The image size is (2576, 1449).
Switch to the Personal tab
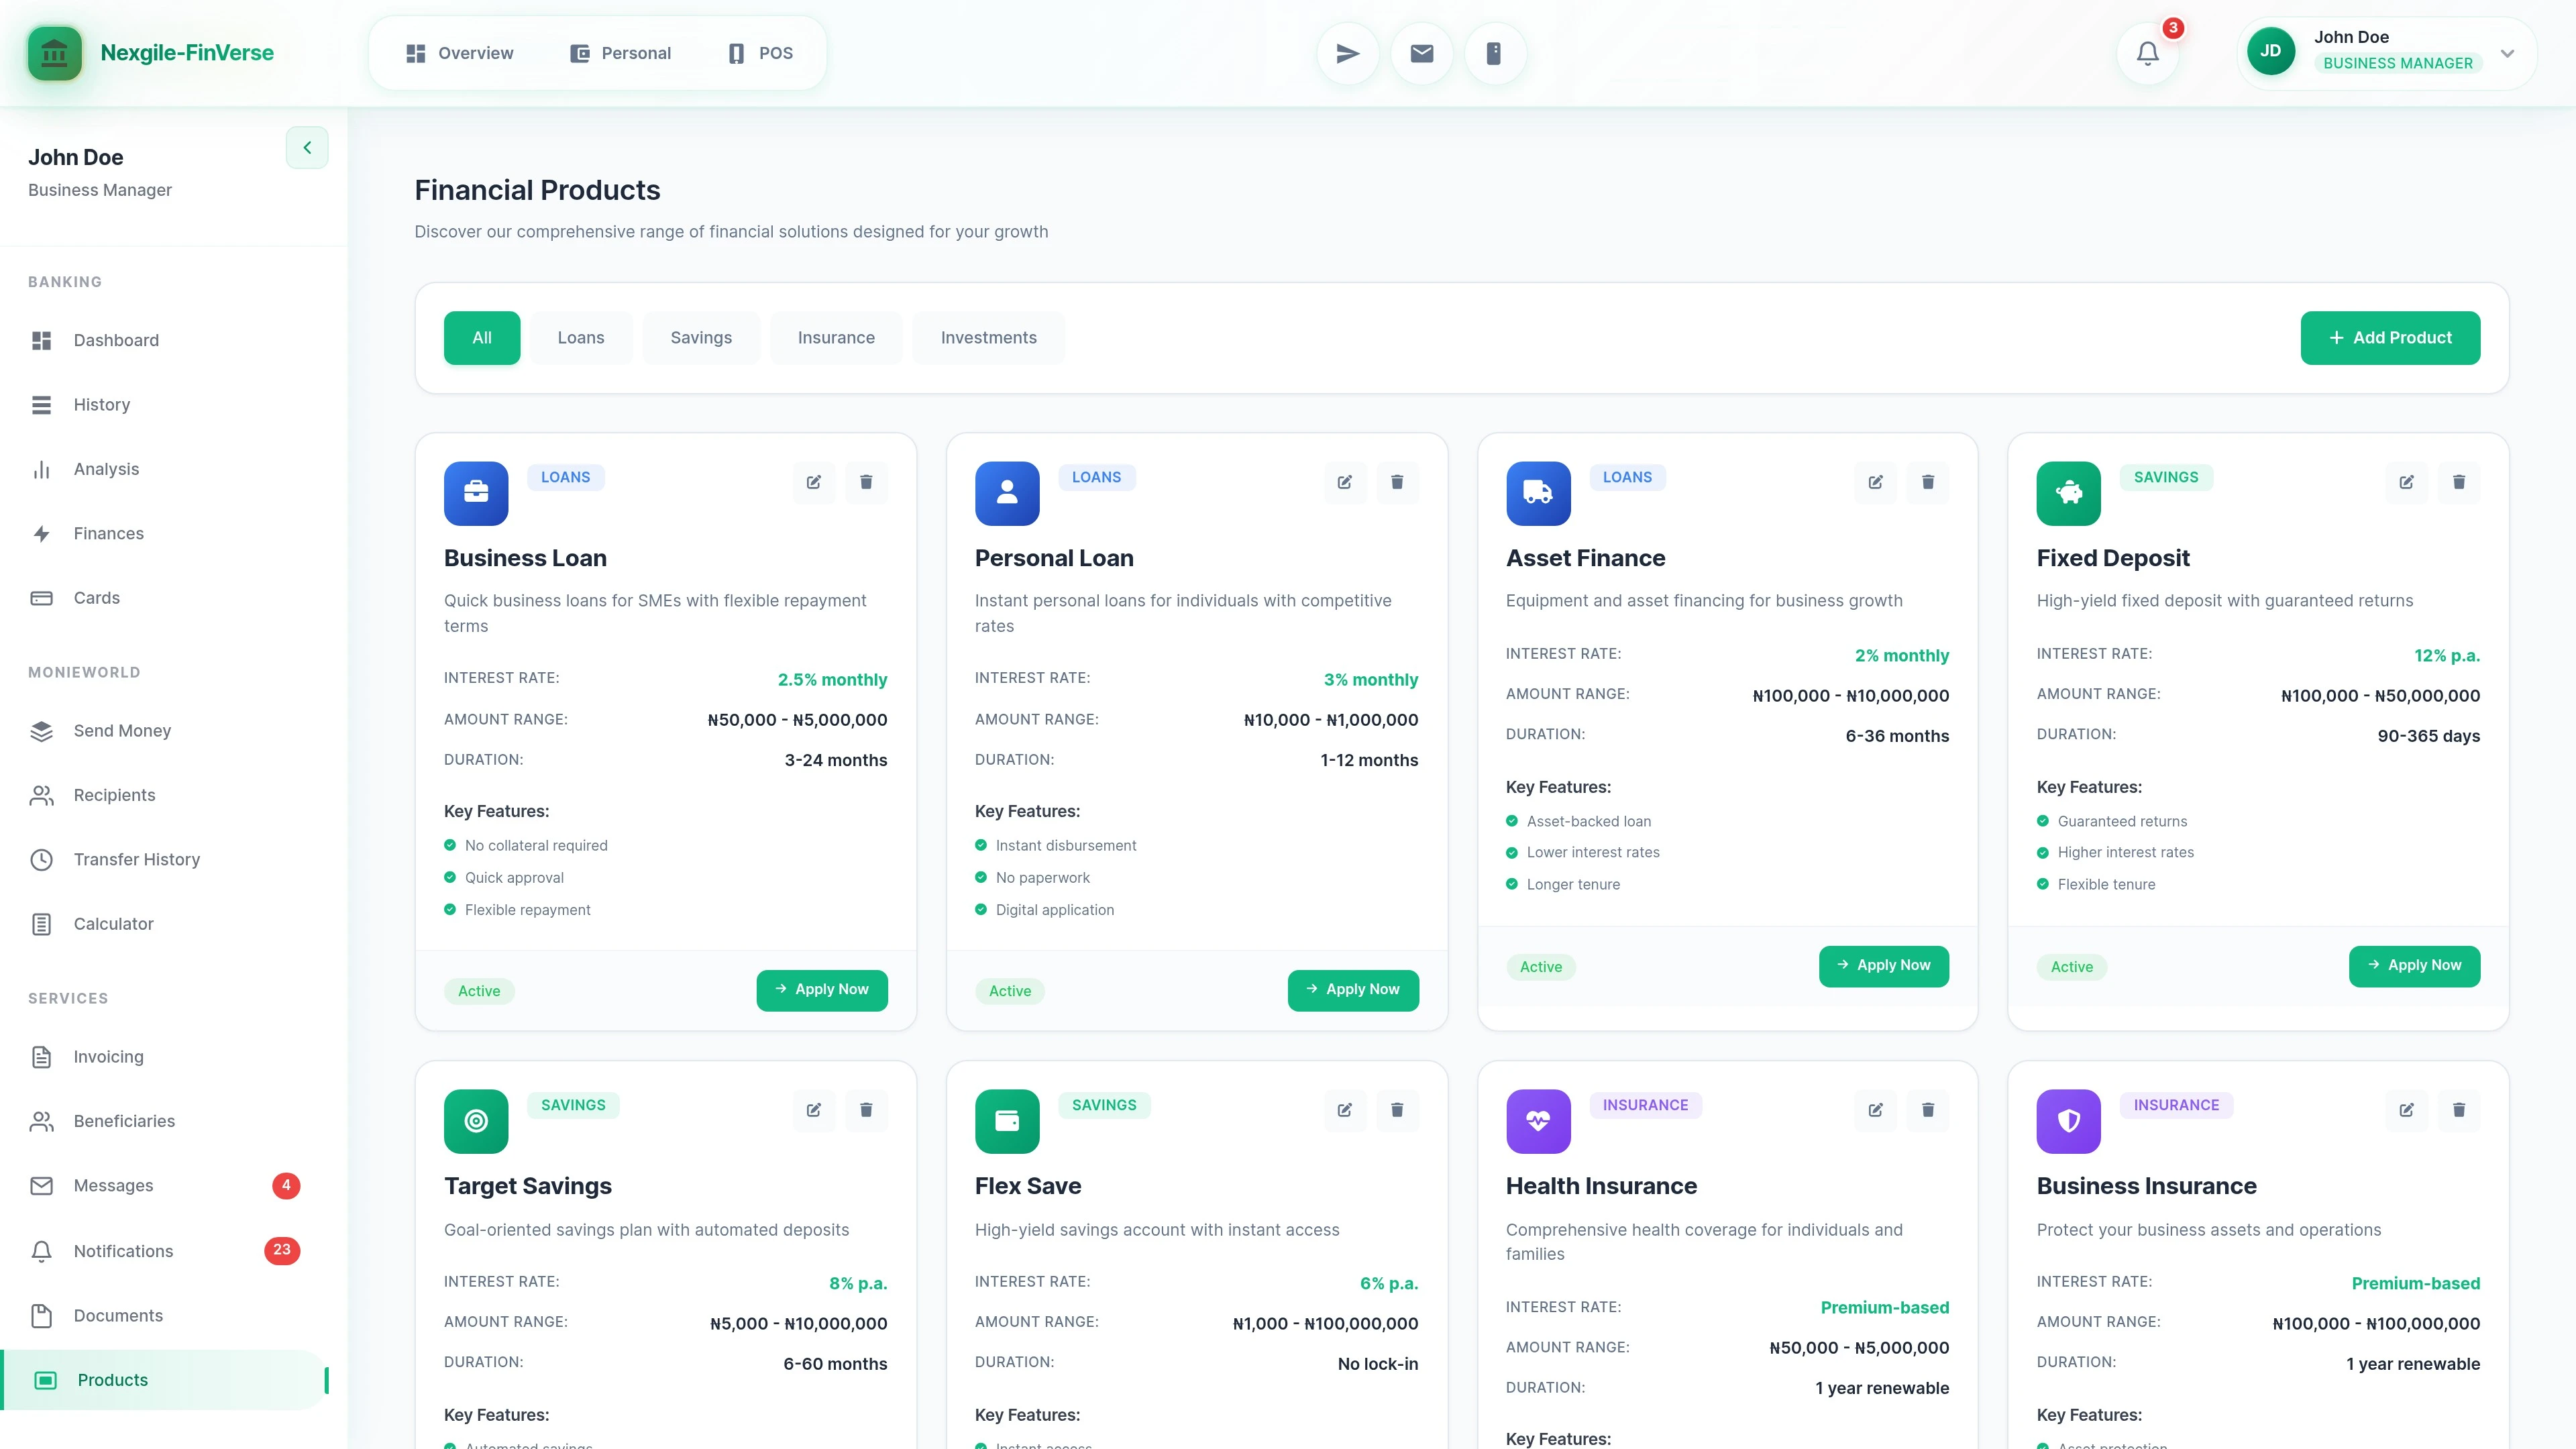(x=620, y=52)
